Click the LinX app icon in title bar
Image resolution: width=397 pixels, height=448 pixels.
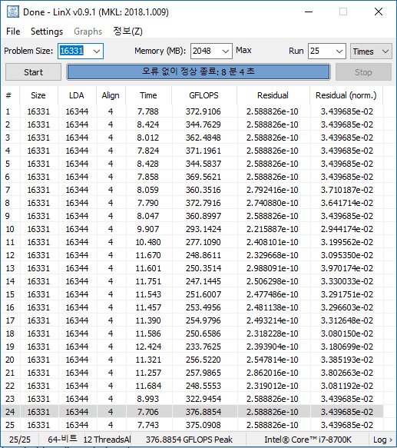[13, 12]
